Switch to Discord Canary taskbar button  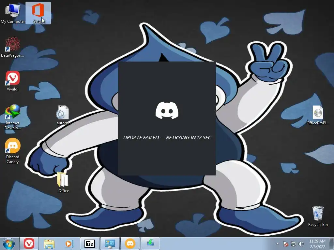(130, 243)
